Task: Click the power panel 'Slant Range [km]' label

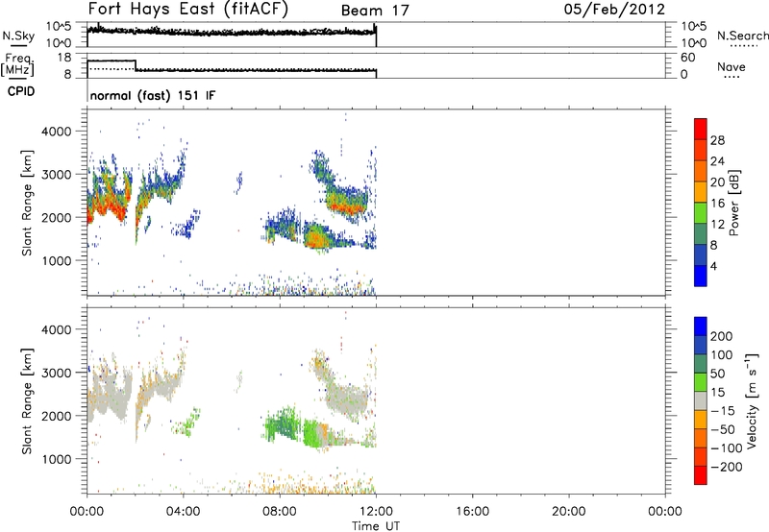Action: [x=27, y=203]
